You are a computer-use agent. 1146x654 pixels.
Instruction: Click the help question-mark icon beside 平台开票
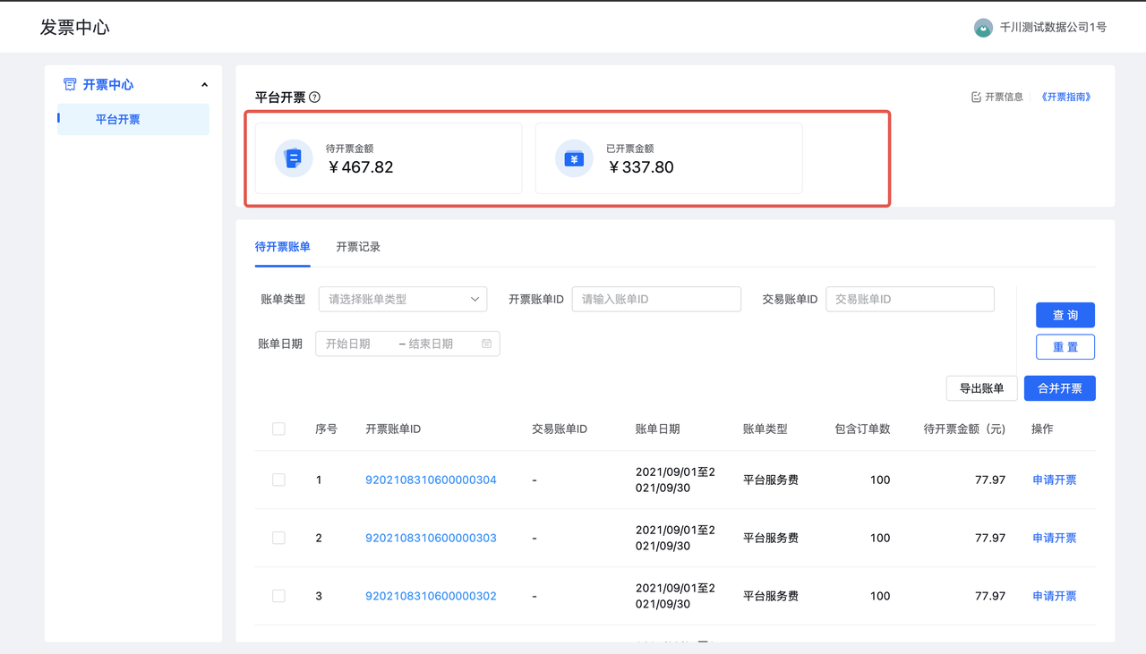tap(314, 98)
